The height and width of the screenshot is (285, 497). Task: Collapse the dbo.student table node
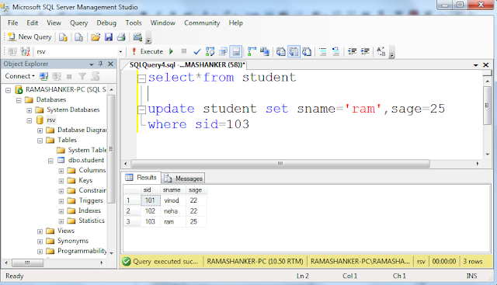tap(50, 161)
